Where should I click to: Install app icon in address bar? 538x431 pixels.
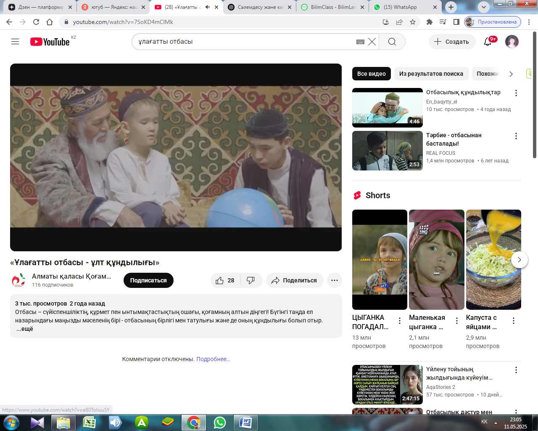coord(386,22)
